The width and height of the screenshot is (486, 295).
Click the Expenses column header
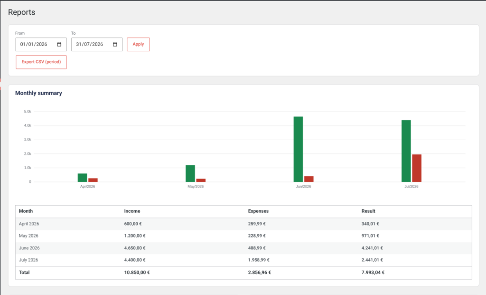(x=258, y=211)
